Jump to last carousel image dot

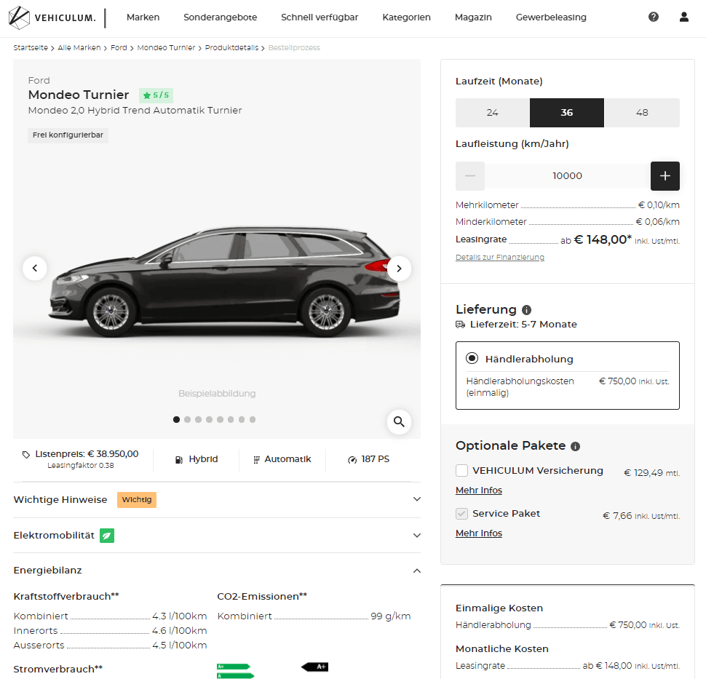(253, 420)
